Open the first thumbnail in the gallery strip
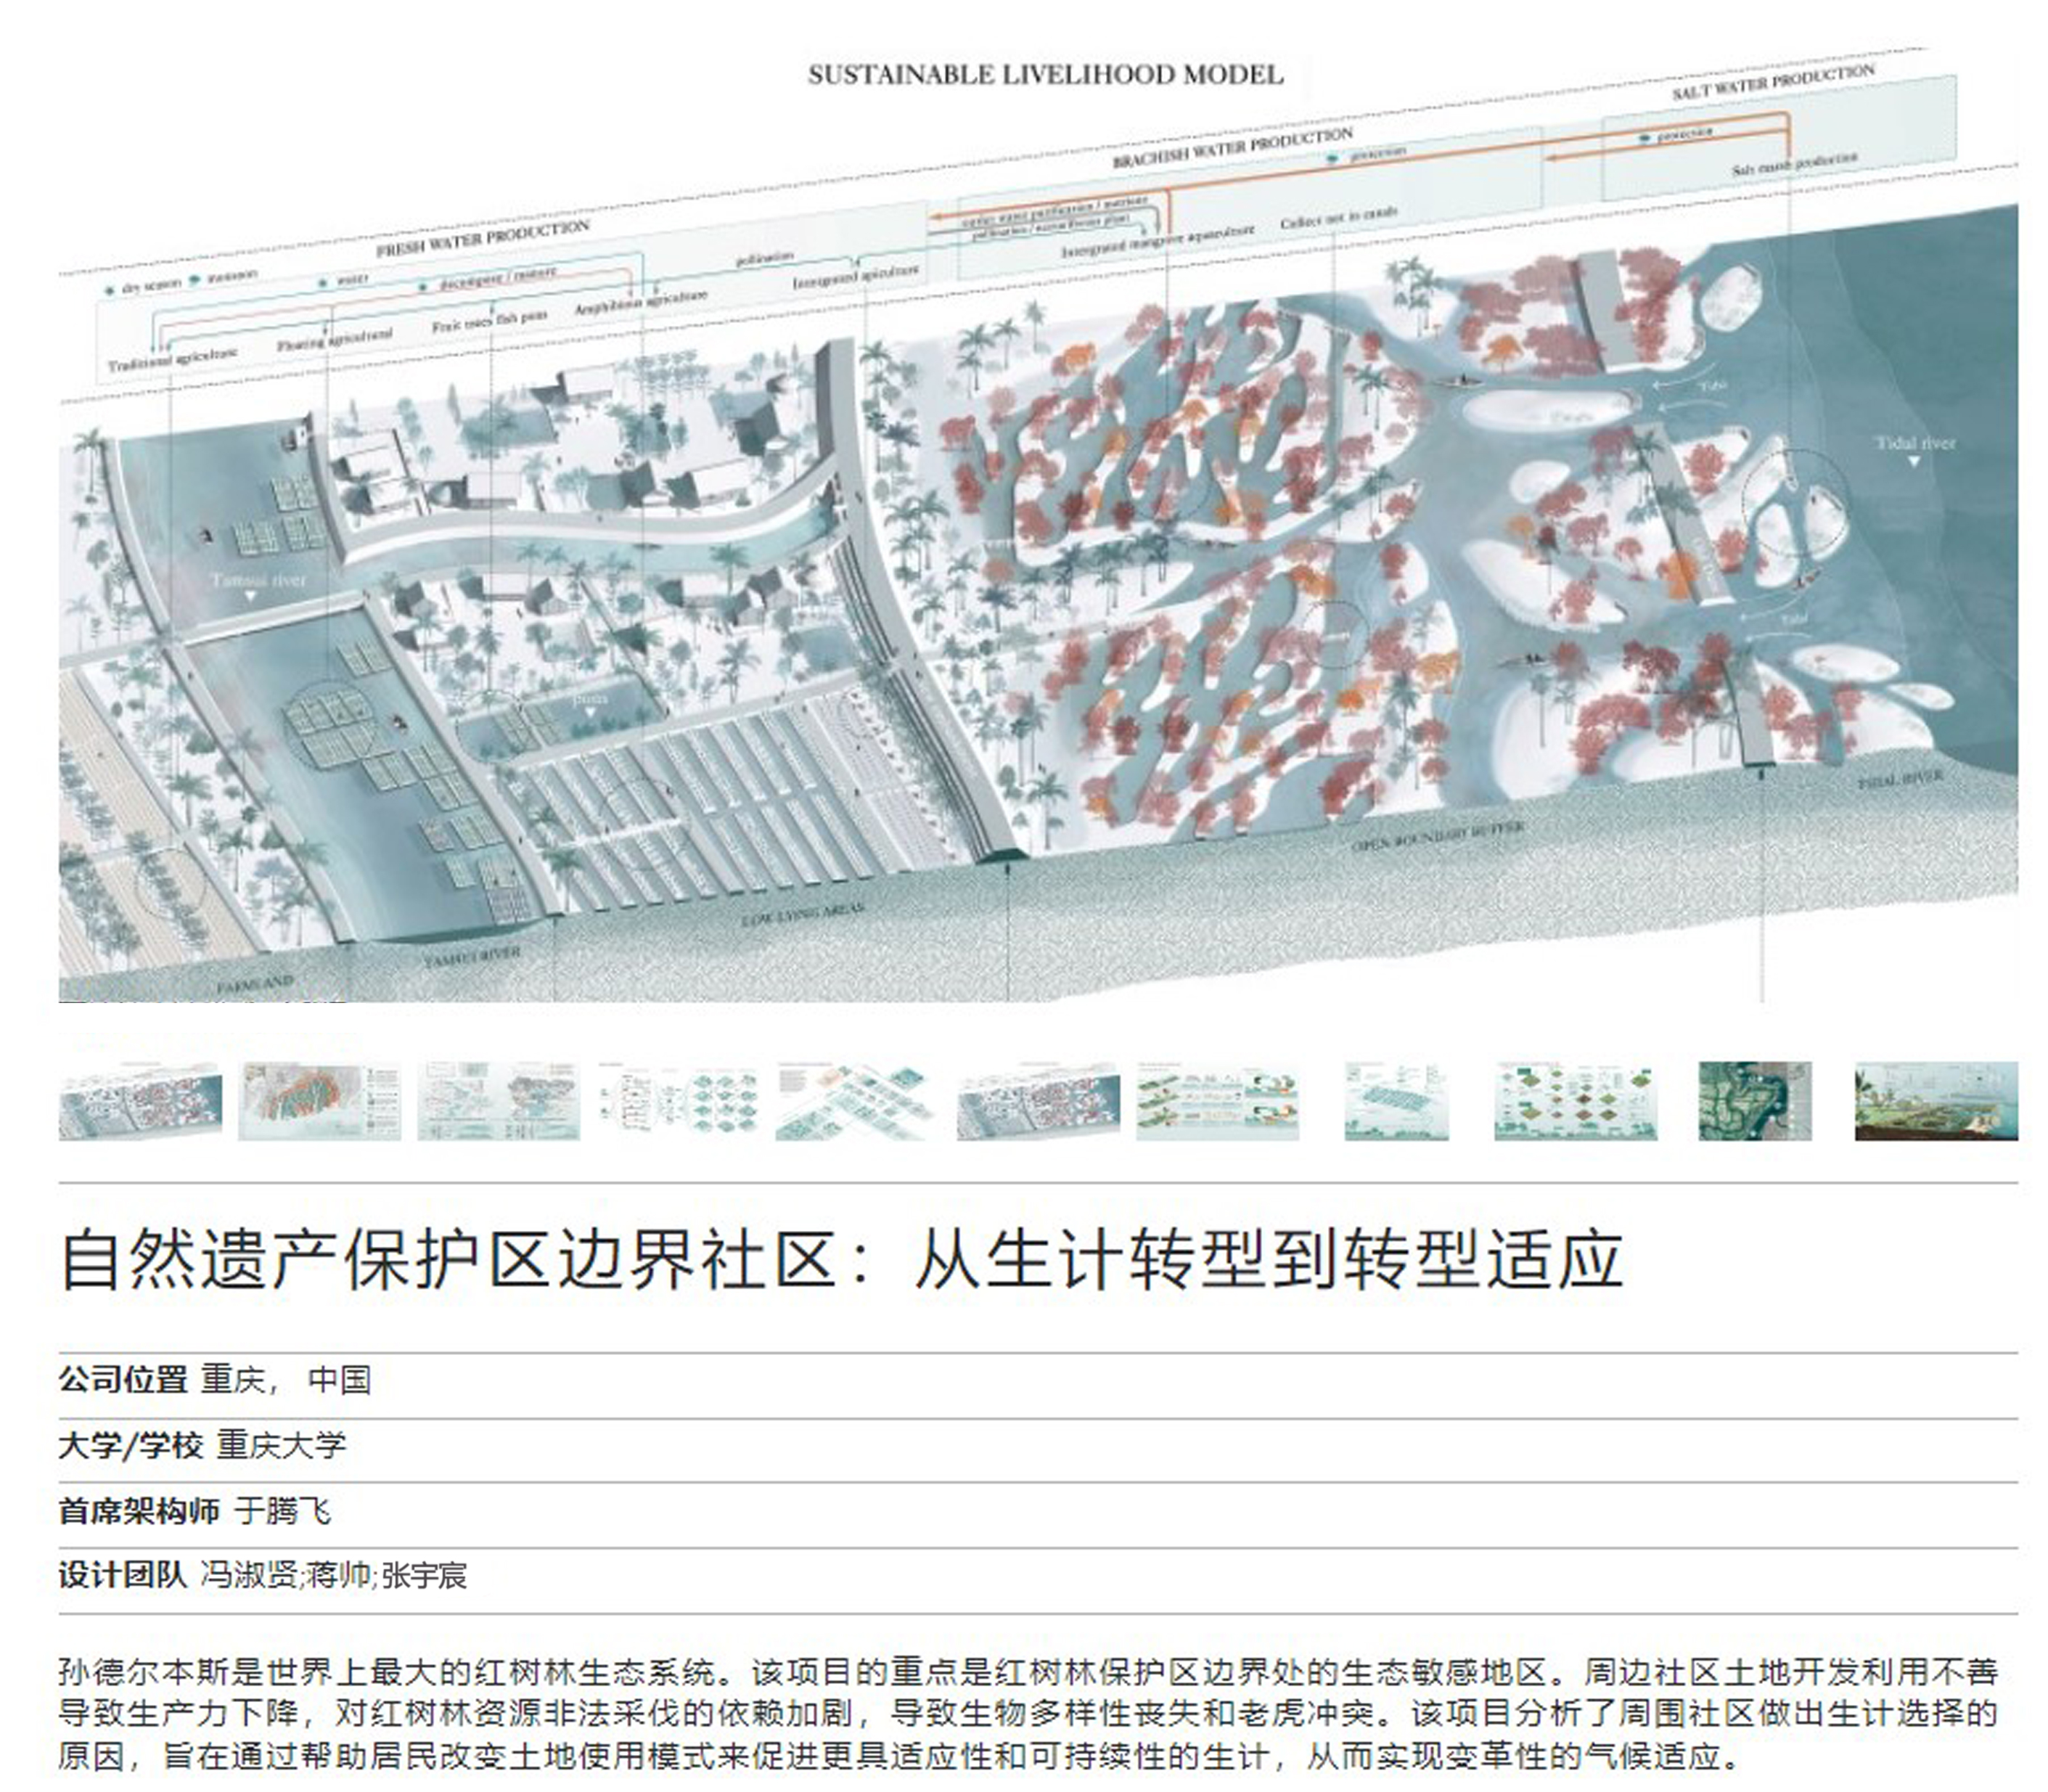 coord(140,1101)
